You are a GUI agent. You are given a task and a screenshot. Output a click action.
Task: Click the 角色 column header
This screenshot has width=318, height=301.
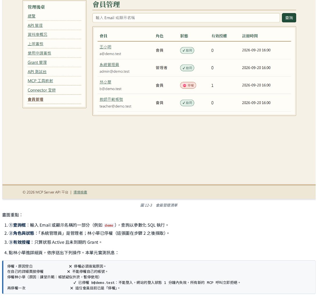(x=159, y=36)
